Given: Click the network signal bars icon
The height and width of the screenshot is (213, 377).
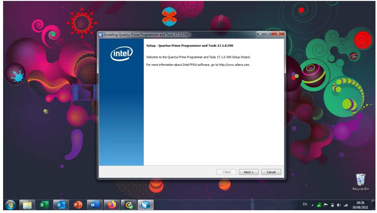Looking at the screenshot, I should click(345, 205).
